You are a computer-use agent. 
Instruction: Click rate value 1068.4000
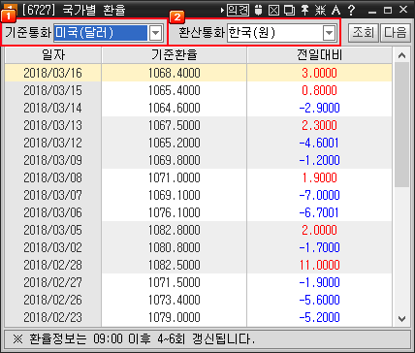pyautogui.click(x=175, y=73)
